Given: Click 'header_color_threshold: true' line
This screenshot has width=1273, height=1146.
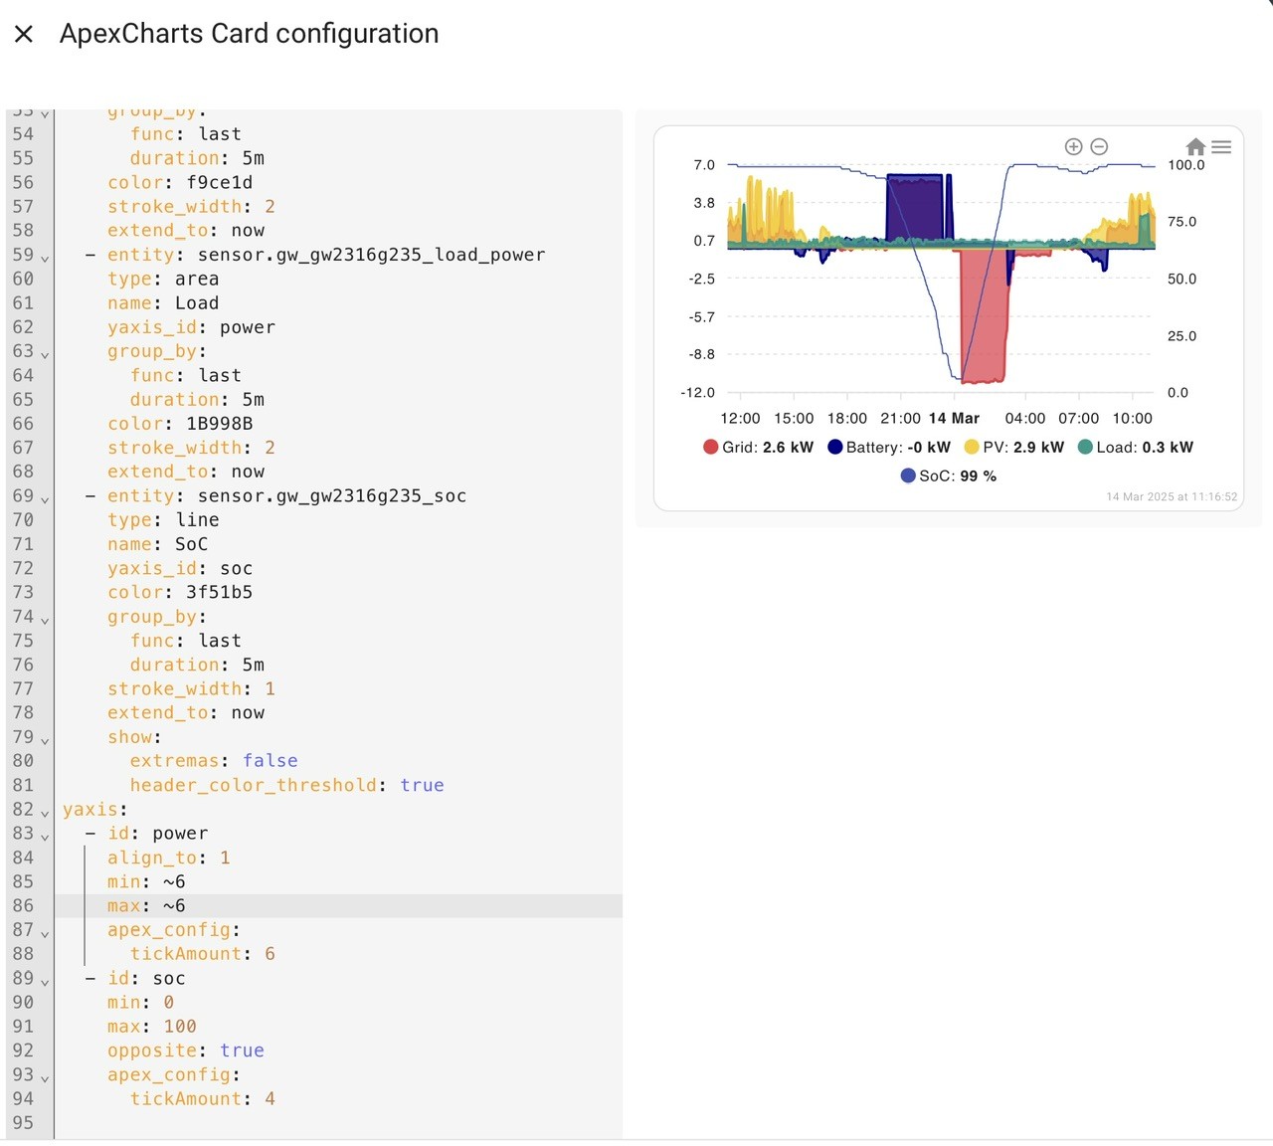Looking at the screenshot, I should pyautogui.click(x=286, y=785).
